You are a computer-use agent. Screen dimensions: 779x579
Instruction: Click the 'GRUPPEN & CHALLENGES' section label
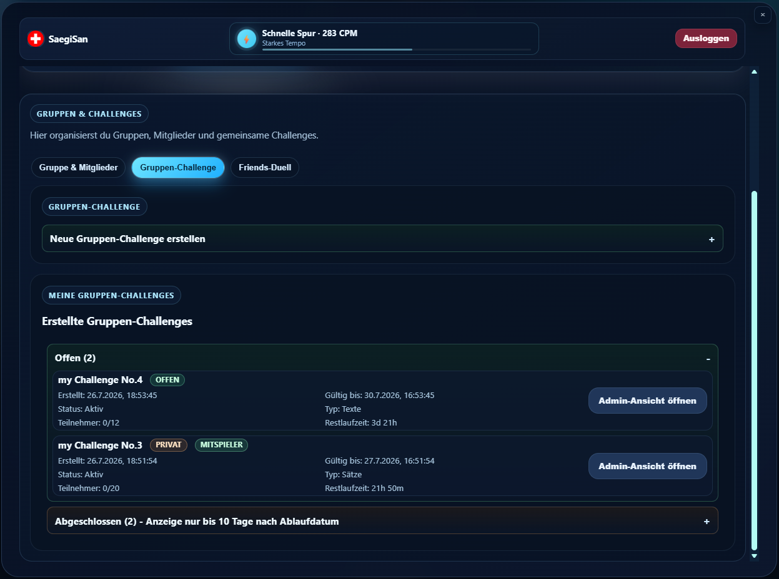pyautogui.click(x=89, y=114)
